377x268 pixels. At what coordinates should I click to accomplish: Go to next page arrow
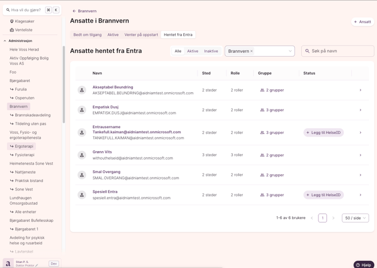[333, 218]
